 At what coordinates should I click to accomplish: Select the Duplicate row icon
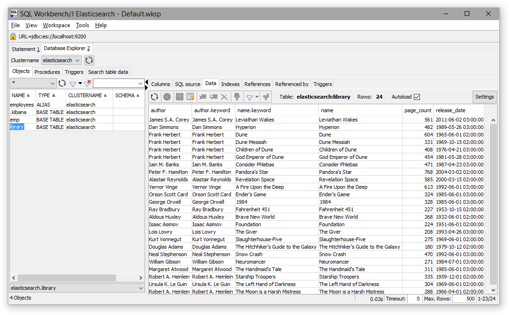213,97
